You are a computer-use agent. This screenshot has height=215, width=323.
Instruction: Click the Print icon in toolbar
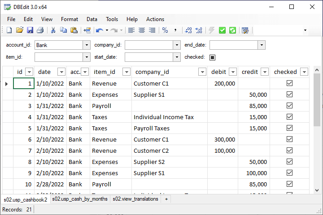pyautogui.click(x=40, y=30)
